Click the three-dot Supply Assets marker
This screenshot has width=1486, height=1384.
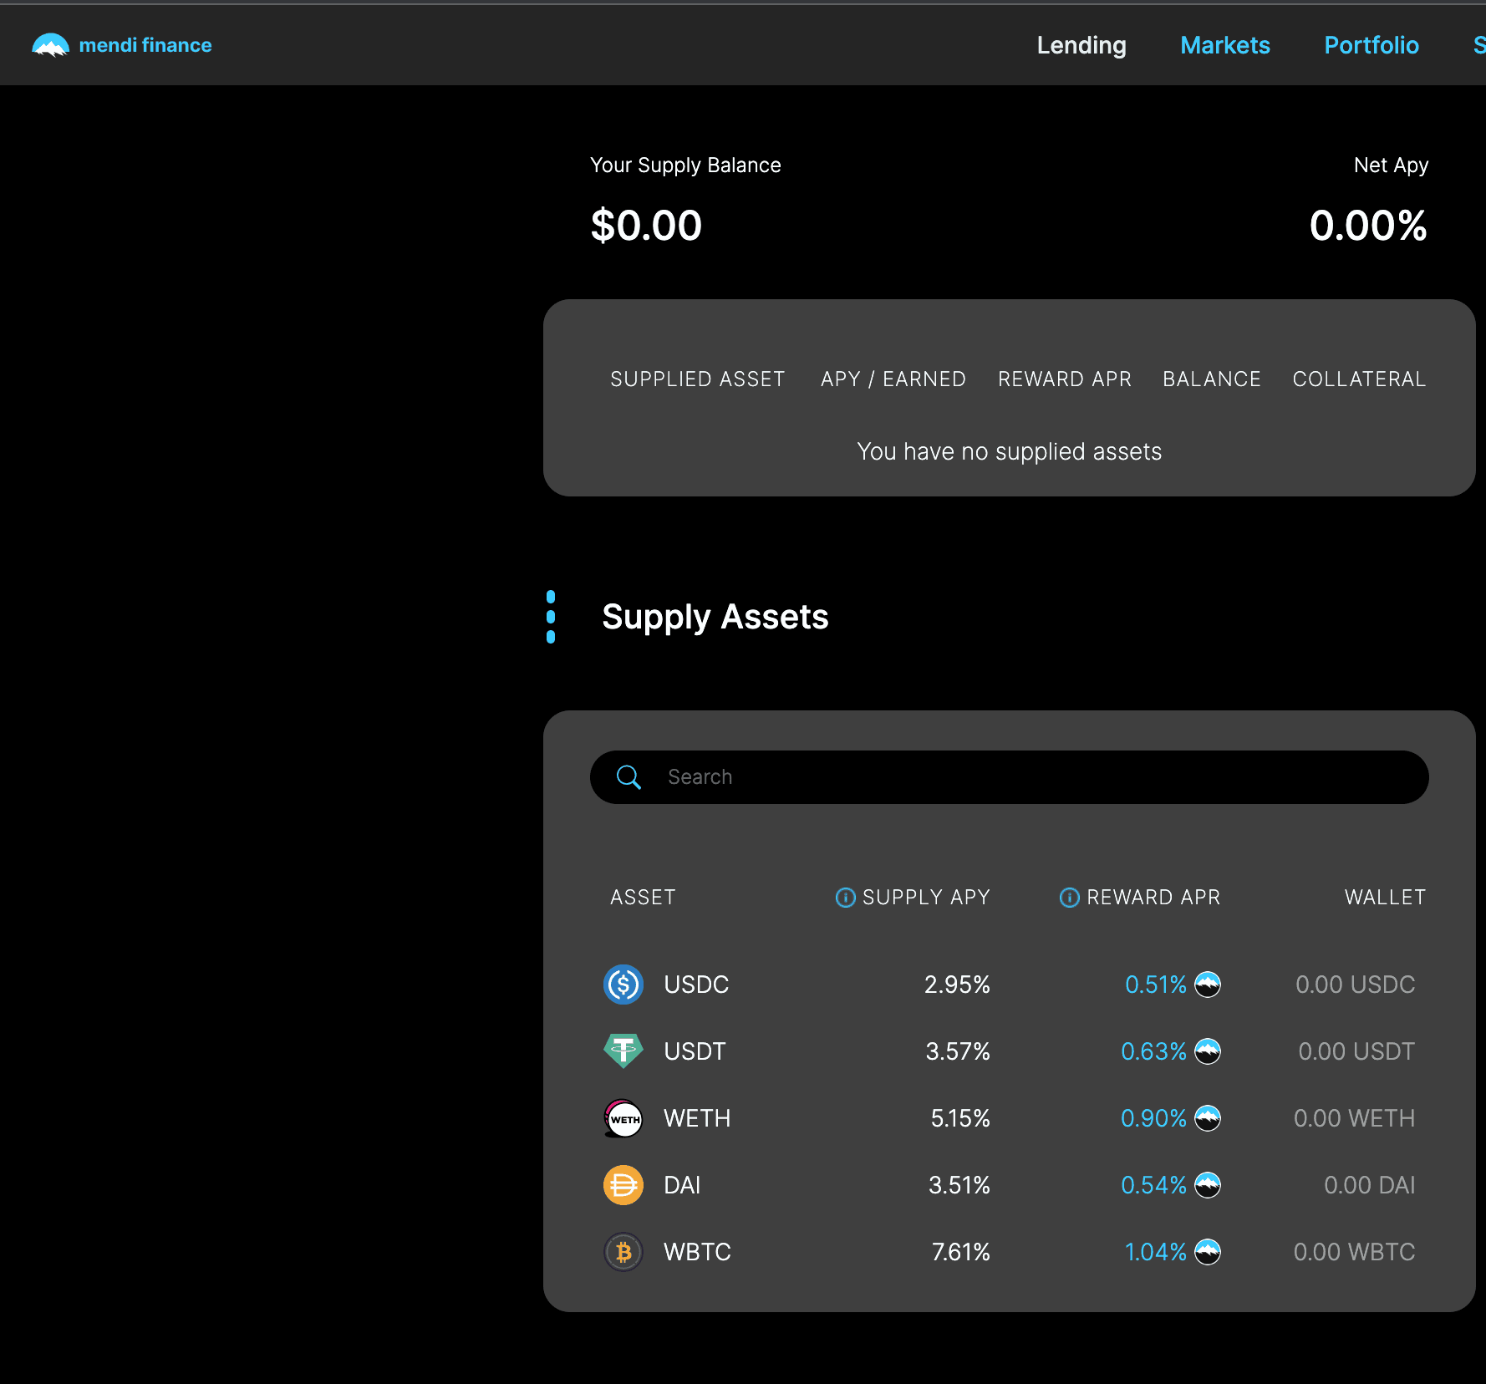pos(551,617)
